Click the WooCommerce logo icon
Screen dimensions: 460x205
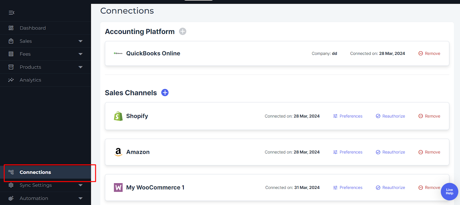pyautogui.click(x=118, y=187)
